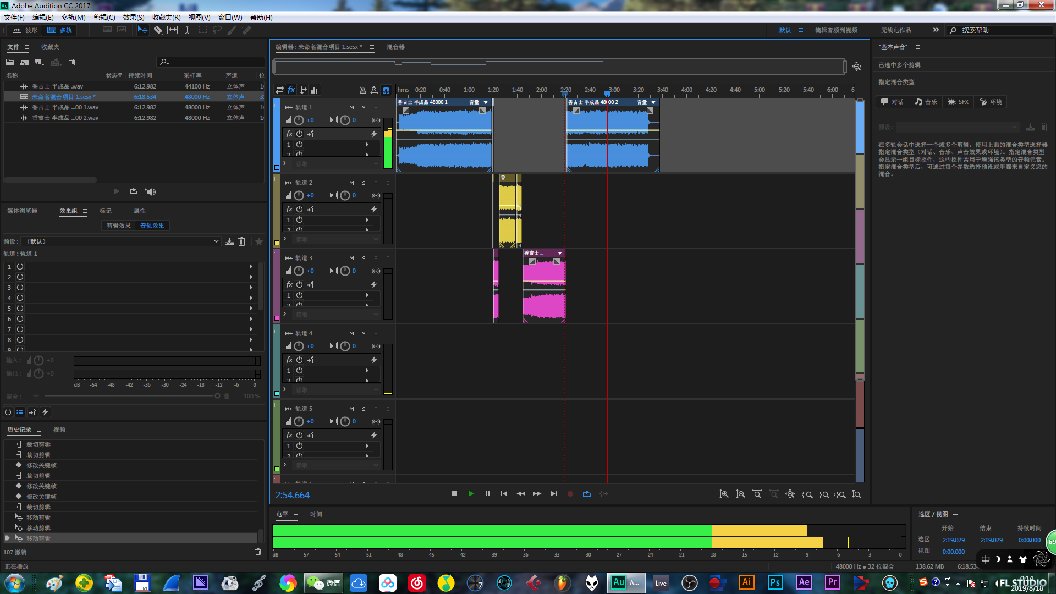Show effects section with editor fx icon

click(291, 90)
